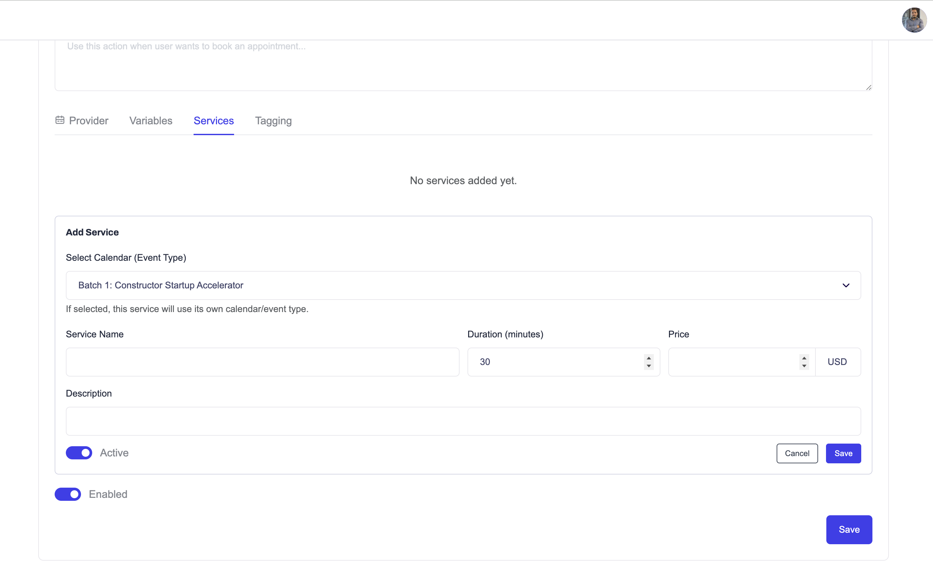Go to the Tagging tab
The height and width of the screenshot is (584, 933).
pyautogui.click(x=273, y=121)
